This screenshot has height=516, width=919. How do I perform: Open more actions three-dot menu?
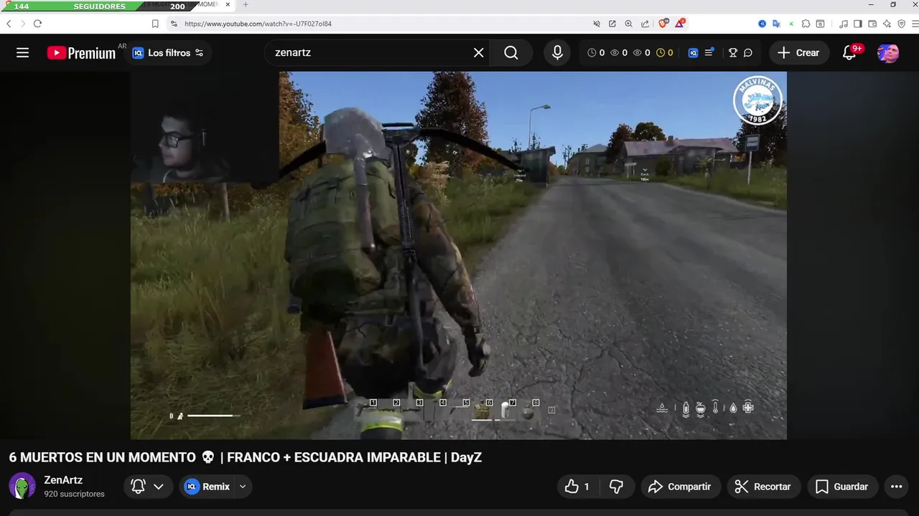point(896,487)
